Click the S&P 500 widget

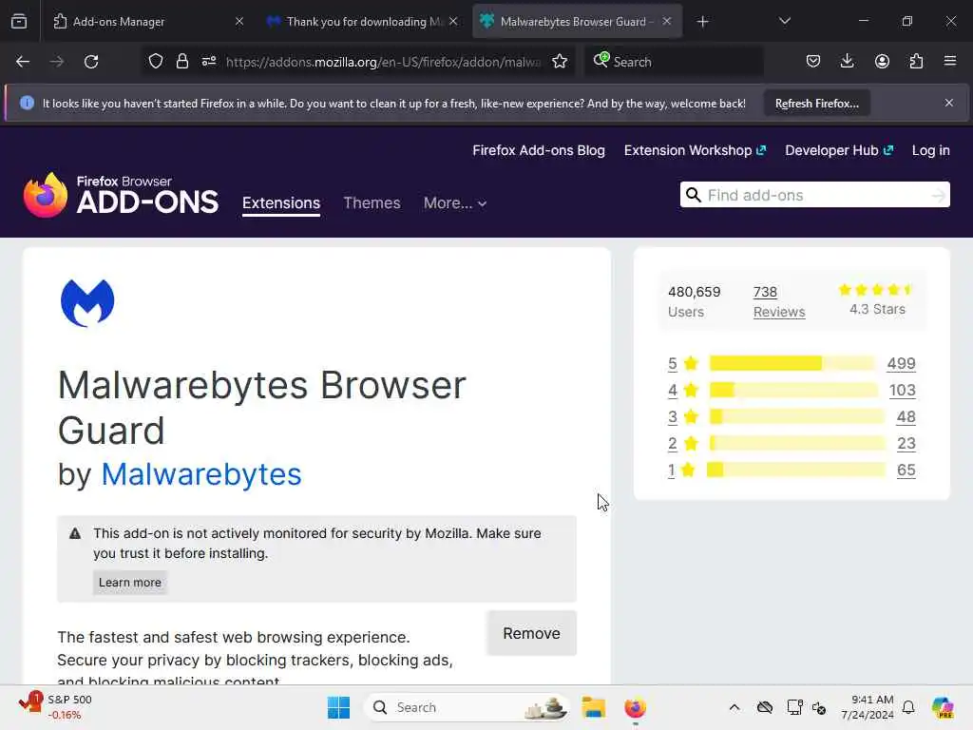coord(55,706)
